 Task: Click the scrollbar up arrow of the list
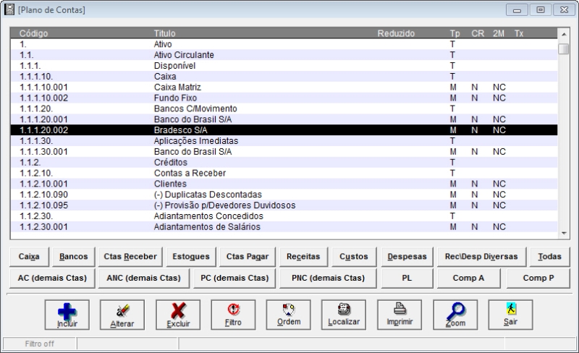pos(564,34)
